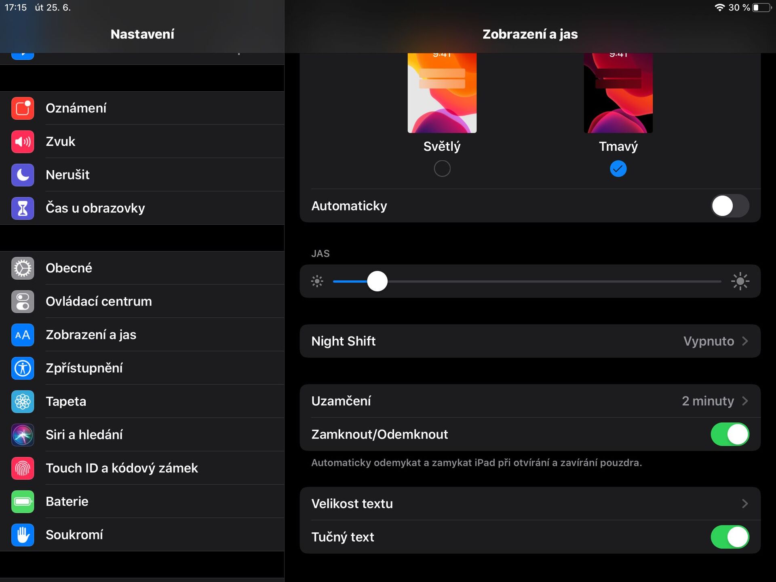The image size is (776, 582).
Task: Click the Nerušit crescent moon icon
Action: 23,175
